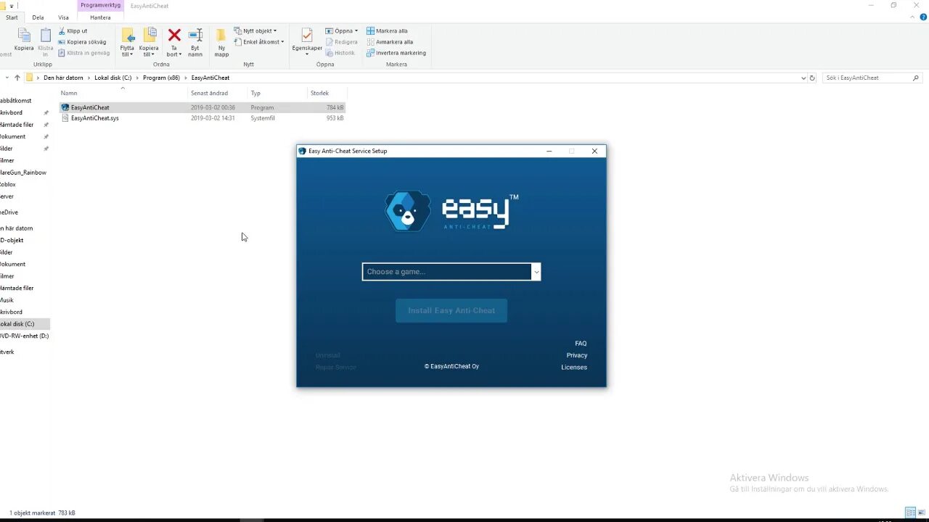This screenshot has width=929, height=522.
Task: Switch to the Visa ribbon tab
Action: pyautogui.click(x=63, y=17)
